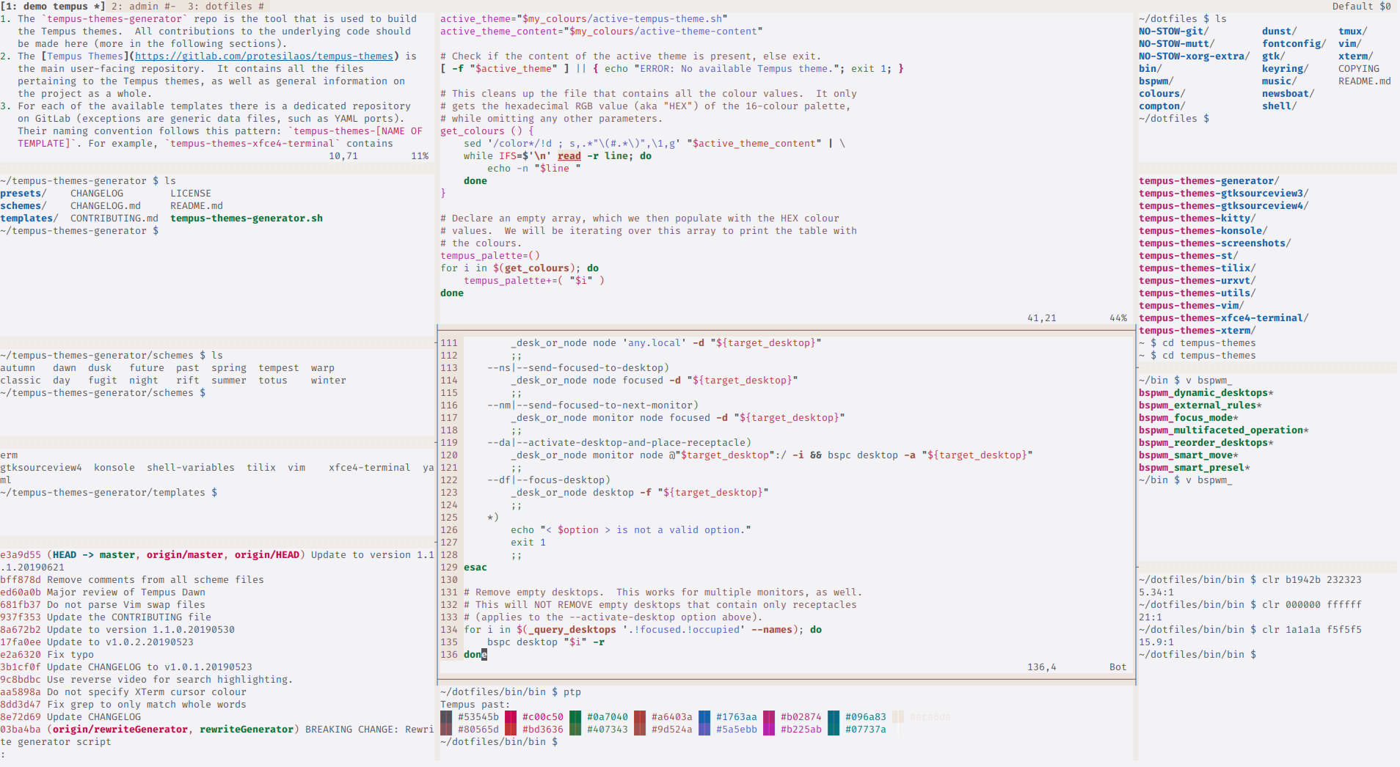Click the #a6403a colour swatch
The height and width of the screenshot is (767, 1400).
pos(640,716)
